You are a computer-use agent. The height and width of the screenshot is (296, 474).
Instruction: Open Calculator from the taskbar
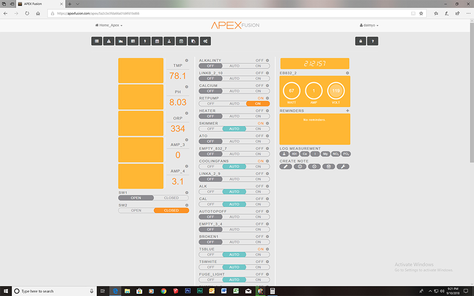[x=272, y=291]
